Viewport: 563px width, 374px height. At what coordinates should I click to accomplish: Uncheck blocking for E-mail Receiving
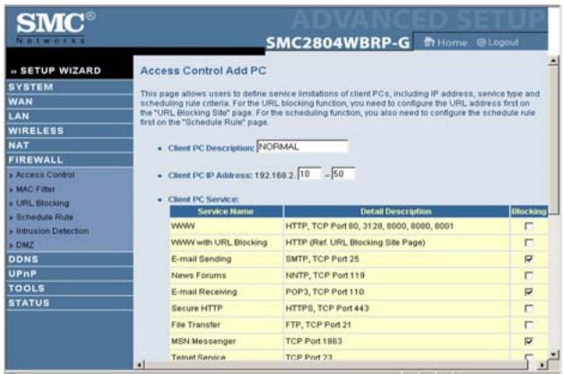coord(529,292)
